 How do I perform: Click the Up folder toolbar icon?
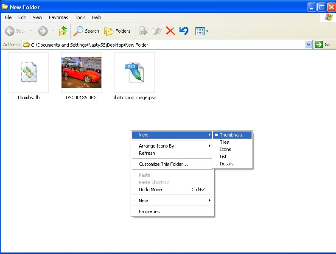[63, 31]
